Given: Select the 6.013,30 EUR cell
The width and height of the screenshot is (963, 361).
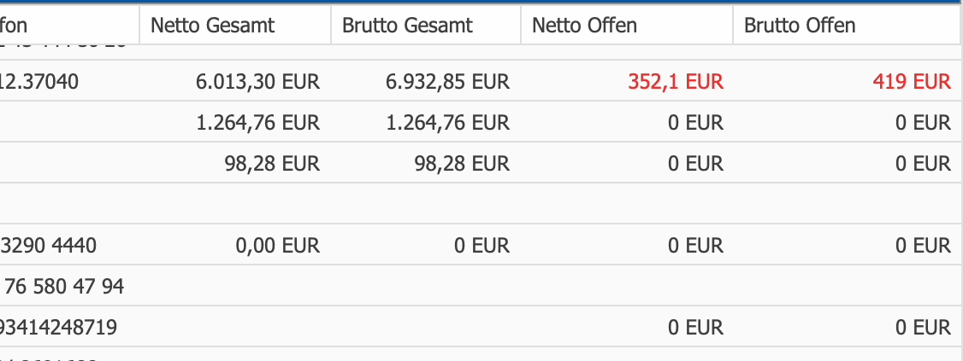Looking at the screenshot, I should (x=257, y=82).
